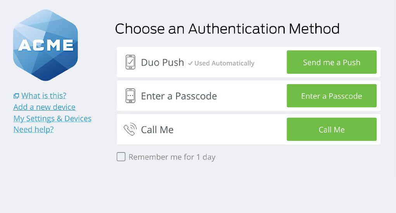Click the Duo Push method label

[162, 62]
